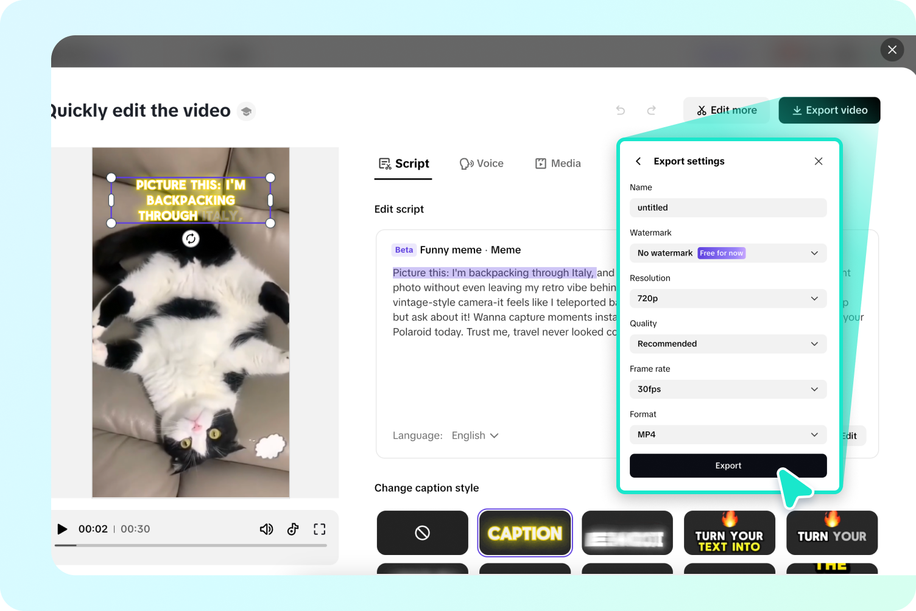Switch to the Voice tab
The width and height of the screenshot is (916, 611).
(481, 163)
